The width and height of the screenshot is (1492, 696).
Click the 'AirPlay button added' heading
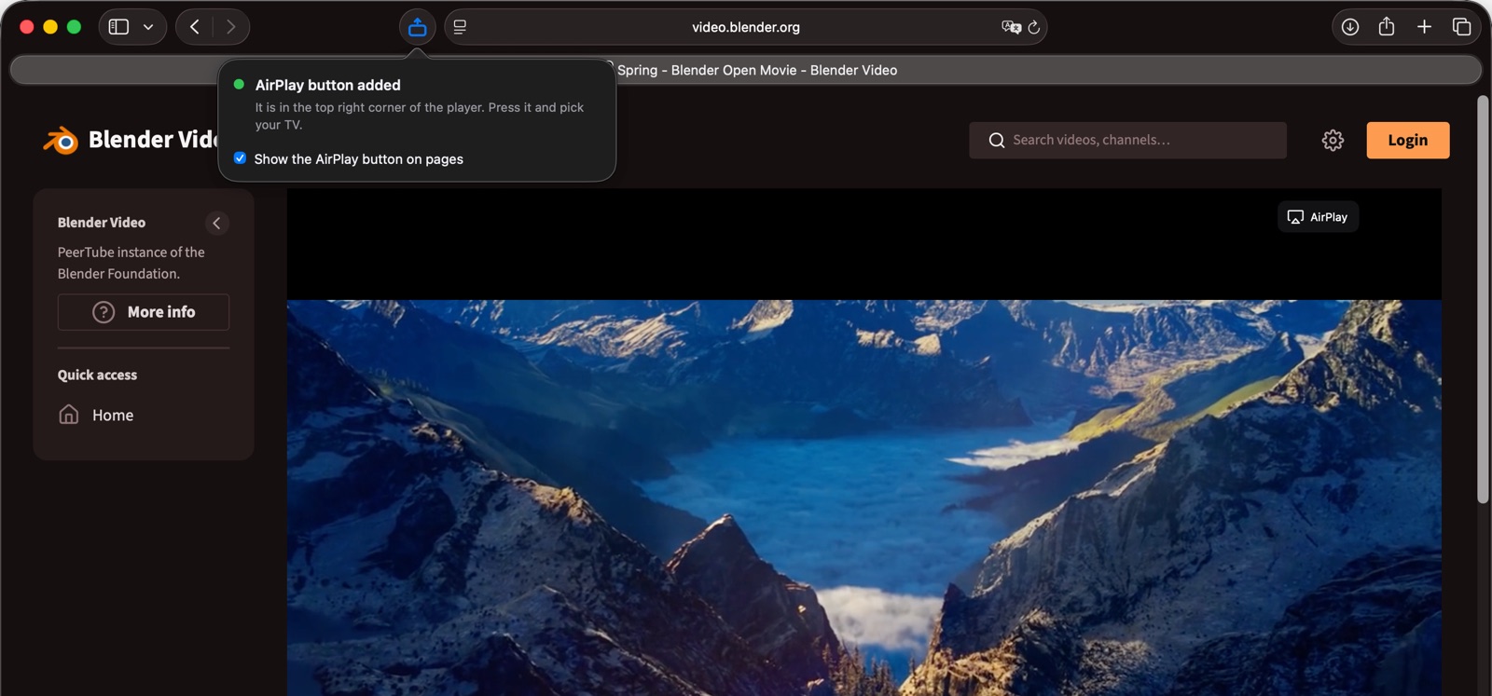(x=328, y=85)
